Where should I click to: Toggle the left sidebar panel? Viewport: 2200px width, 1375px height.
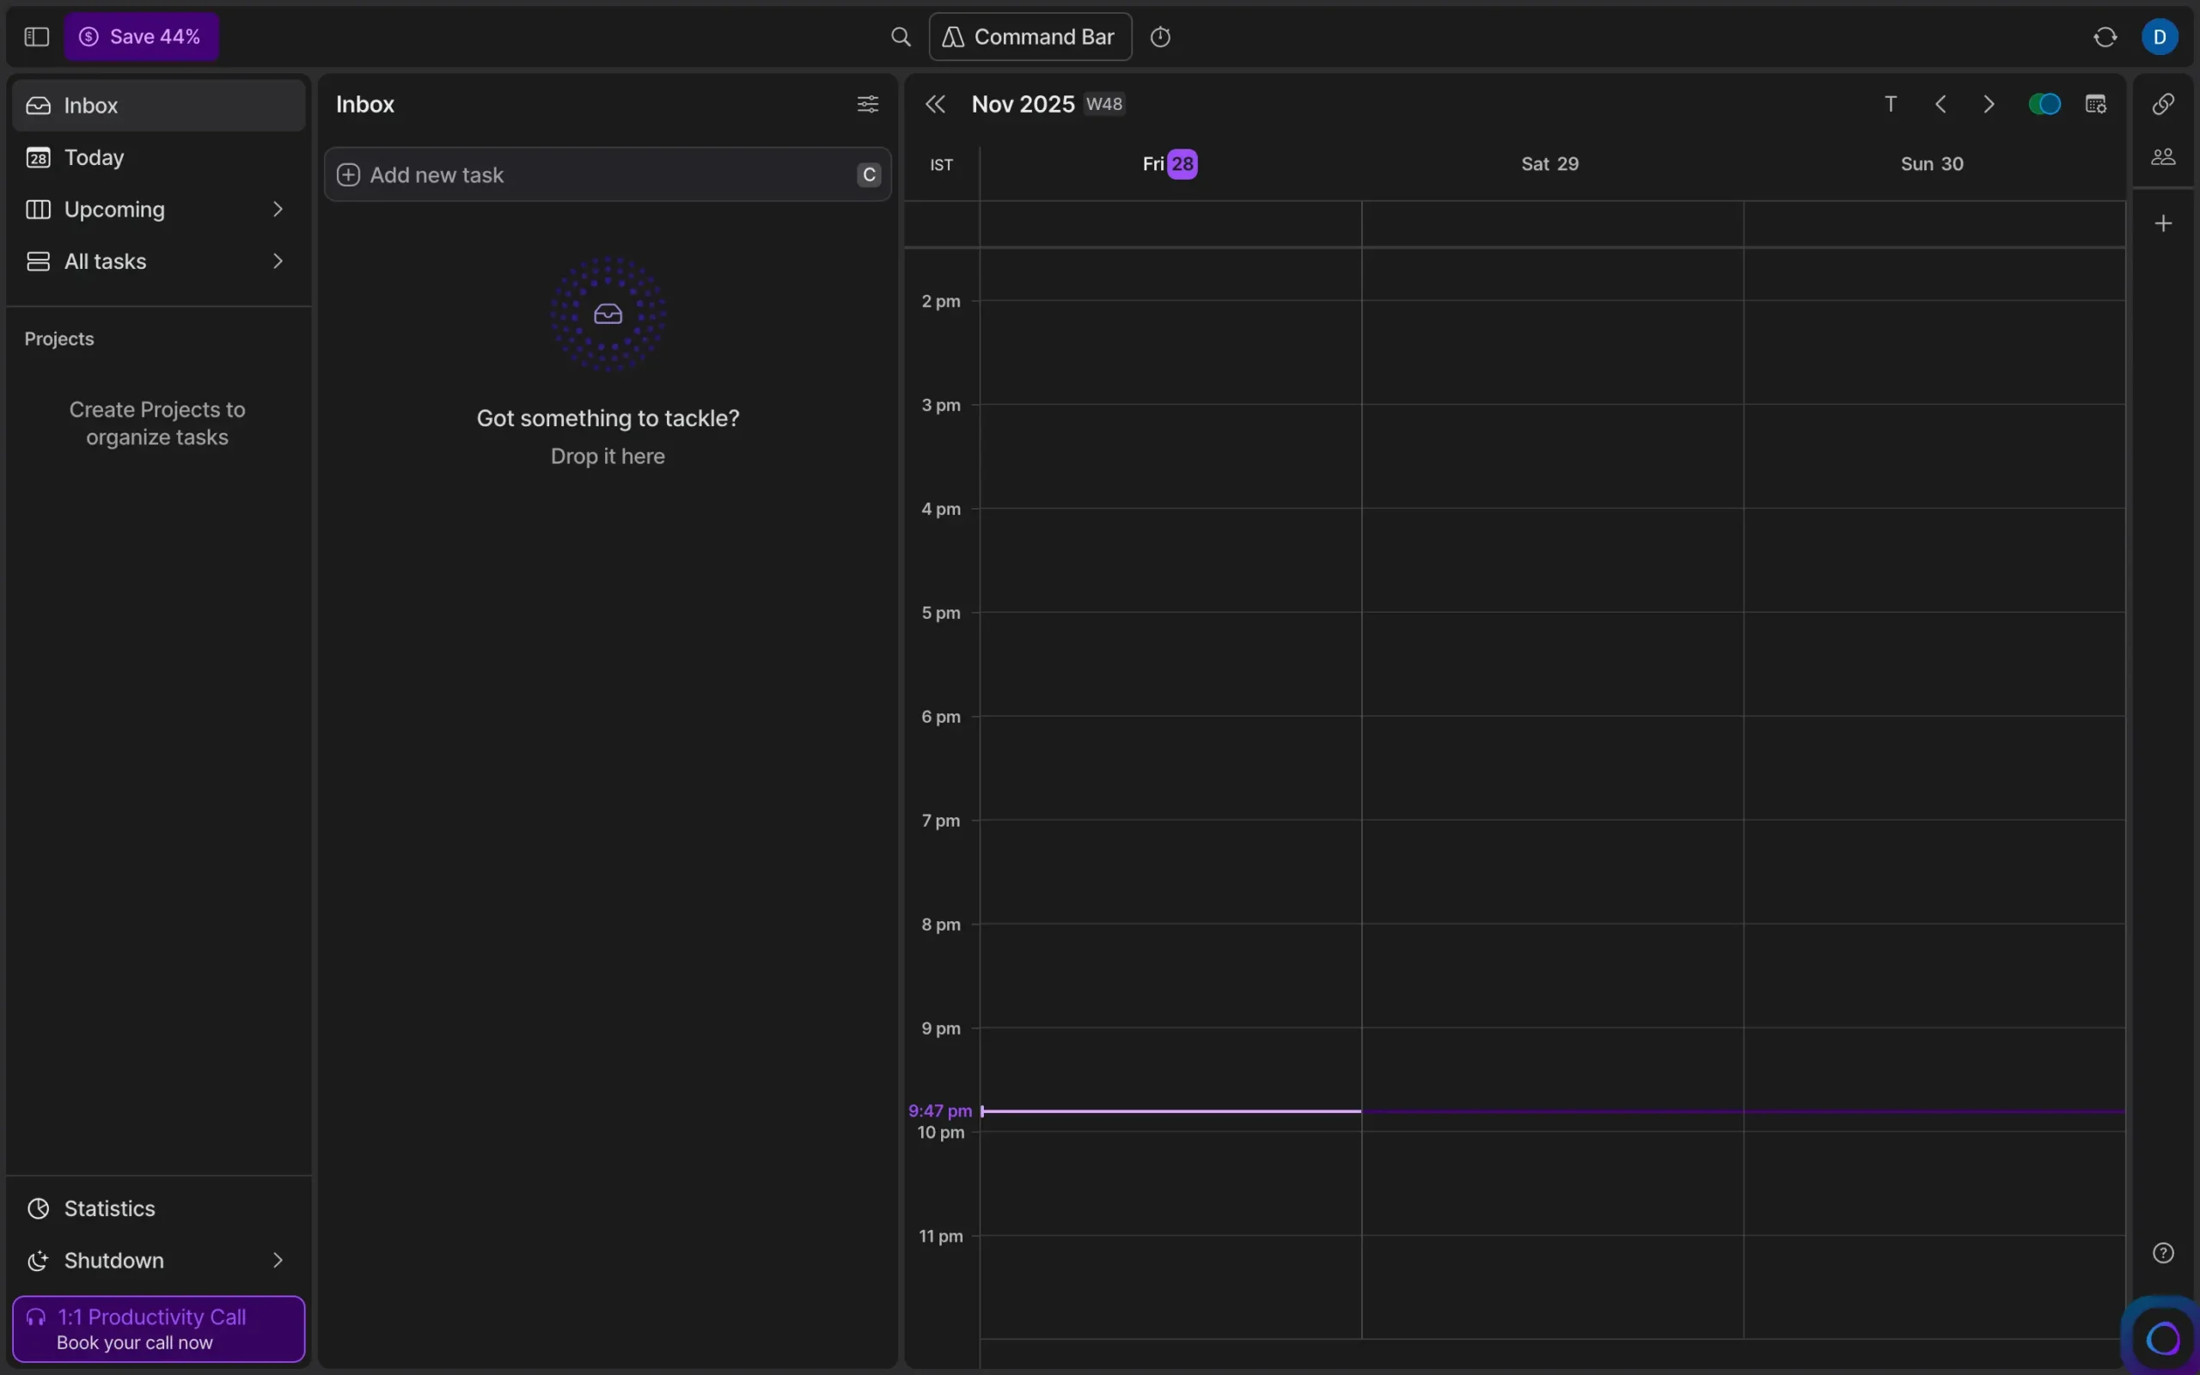coord(35,36)
